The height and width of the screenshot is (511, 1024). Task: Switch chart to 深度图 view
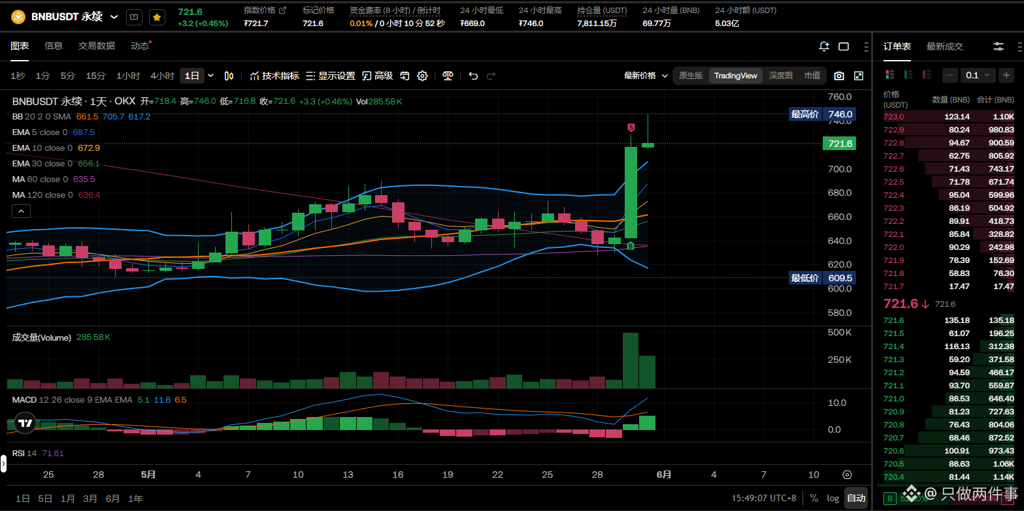point(780,76)
